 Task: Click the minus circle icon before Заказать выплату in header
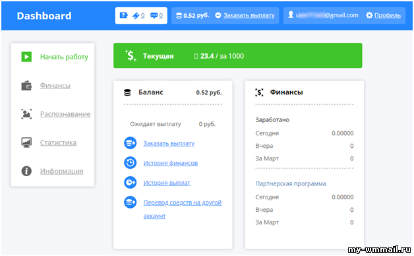click(x=218, y=15)
